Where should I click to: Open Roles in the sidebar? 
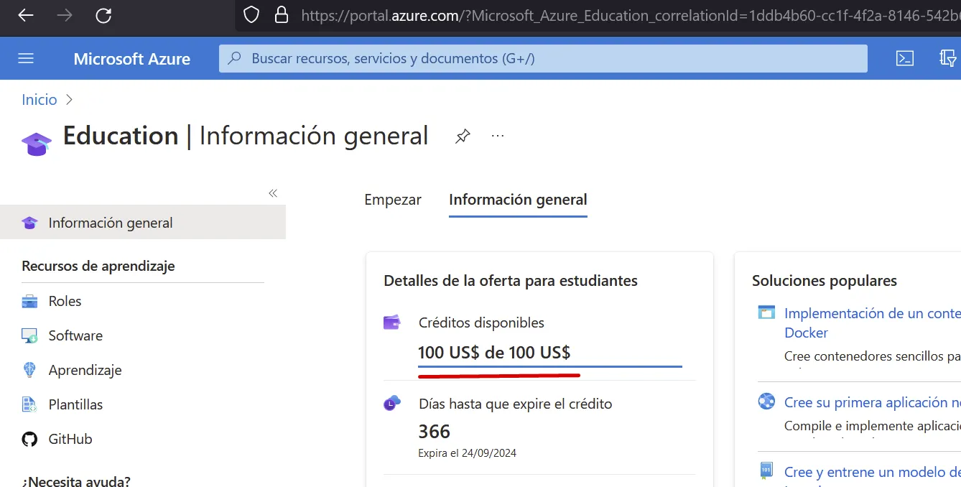coord(65,301)
